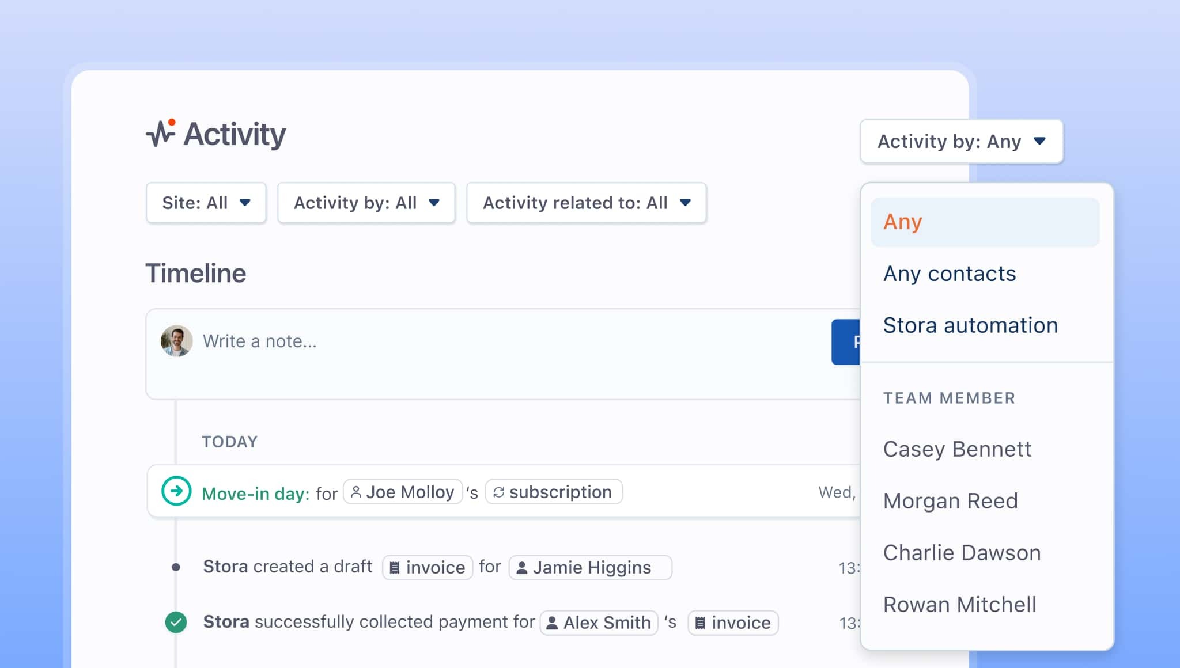The image size is (1180, 668).
Task: Click person icon on Jamie Higgins tag
Action: pos(522,568)
